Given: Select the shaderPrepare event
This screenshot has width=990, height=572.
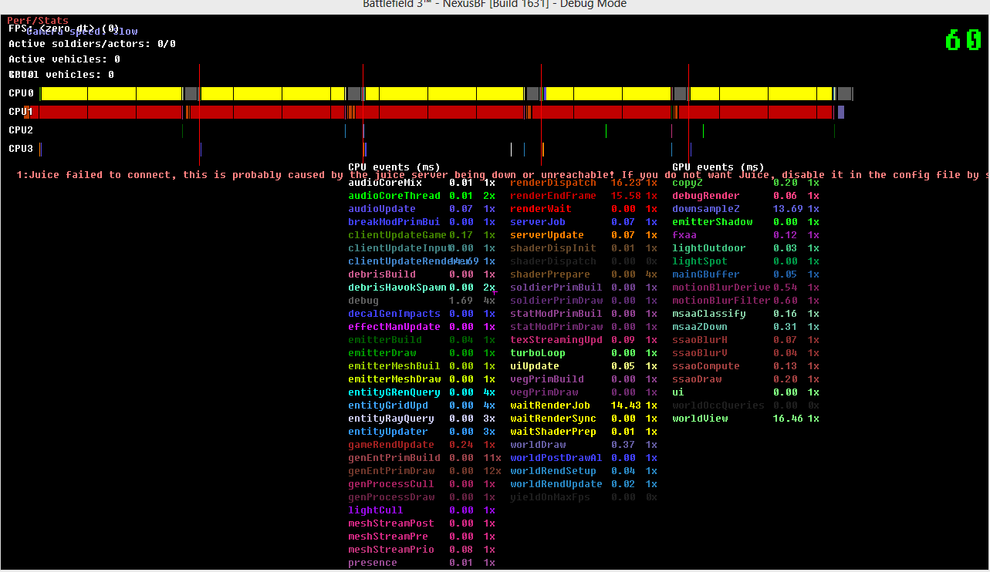Looking at the screenshot, I should point(583,274).
